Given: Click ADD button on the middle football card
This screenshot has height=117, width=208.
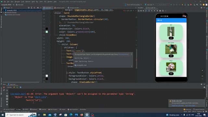Looking at the screenshot, I should coord(171,56).
